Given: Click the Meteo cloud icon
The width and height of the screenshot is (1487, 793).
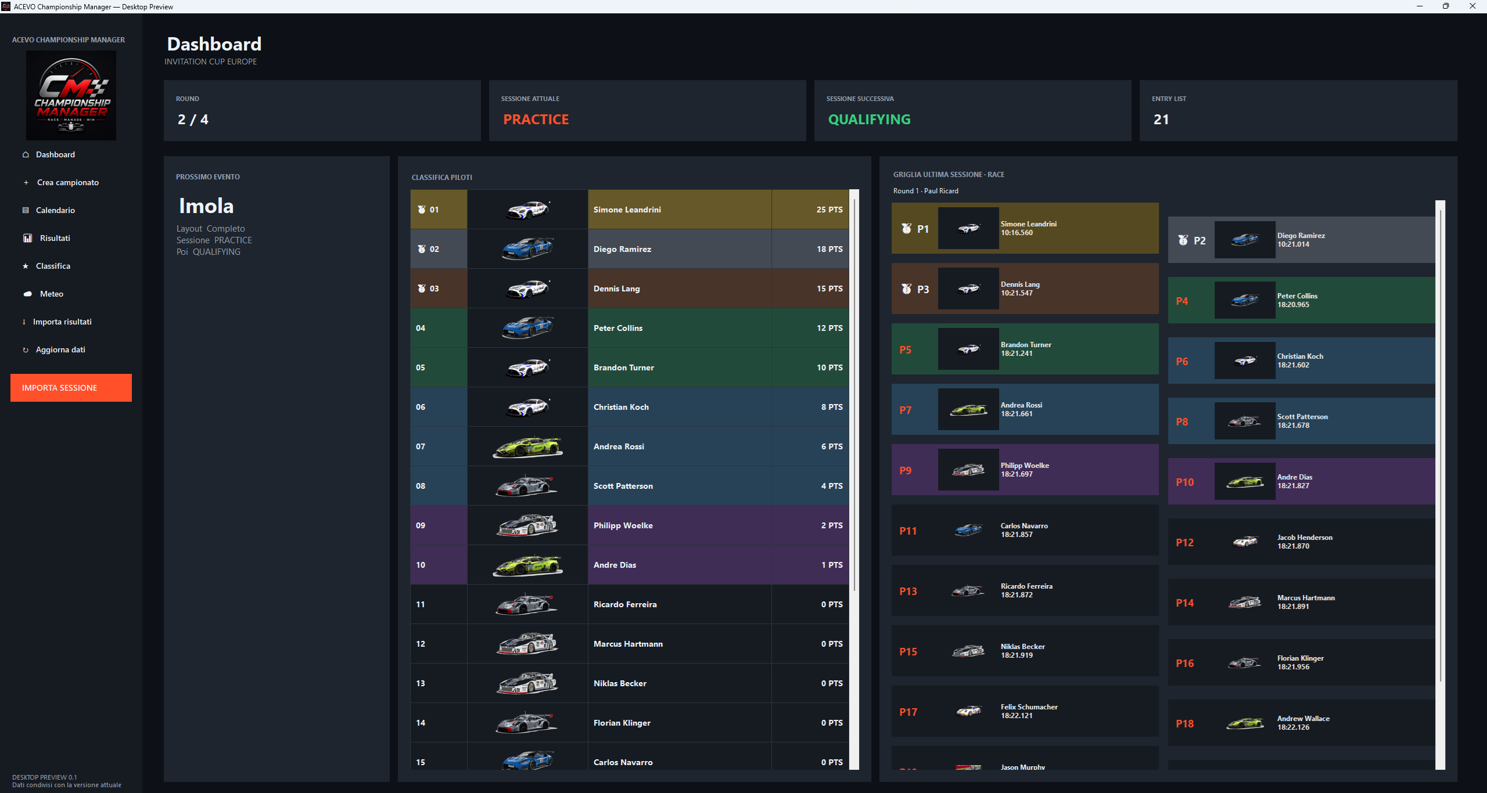Looking at the screenshot, I should (x=27, y=294).
